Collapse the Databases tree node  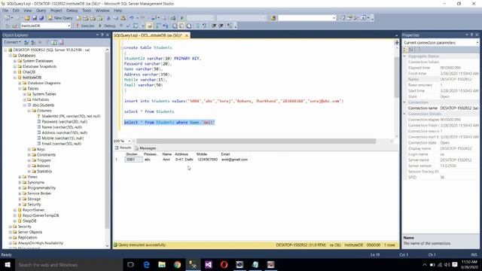tap(10, 56)
